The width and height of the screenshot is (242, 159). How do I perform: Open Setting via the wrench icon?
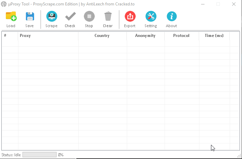pos(151,16)
